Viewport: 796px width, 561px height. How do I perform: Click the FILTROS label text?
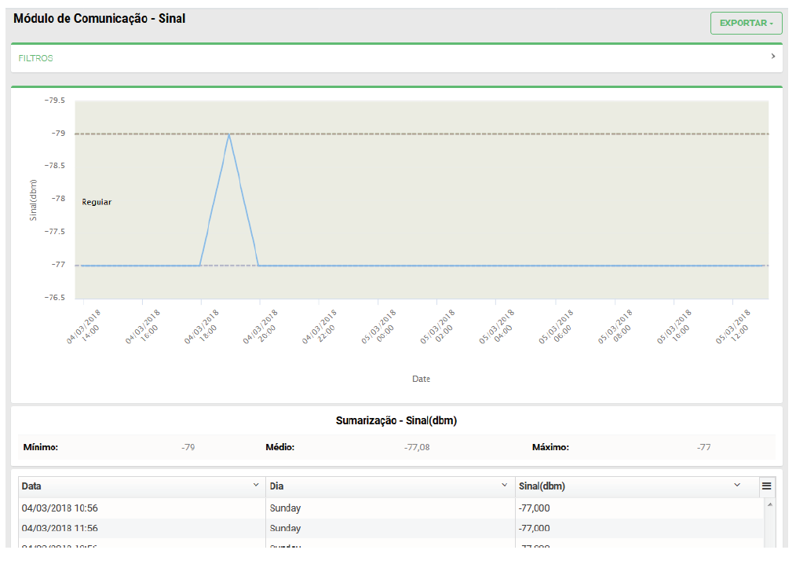pos(36,59)
